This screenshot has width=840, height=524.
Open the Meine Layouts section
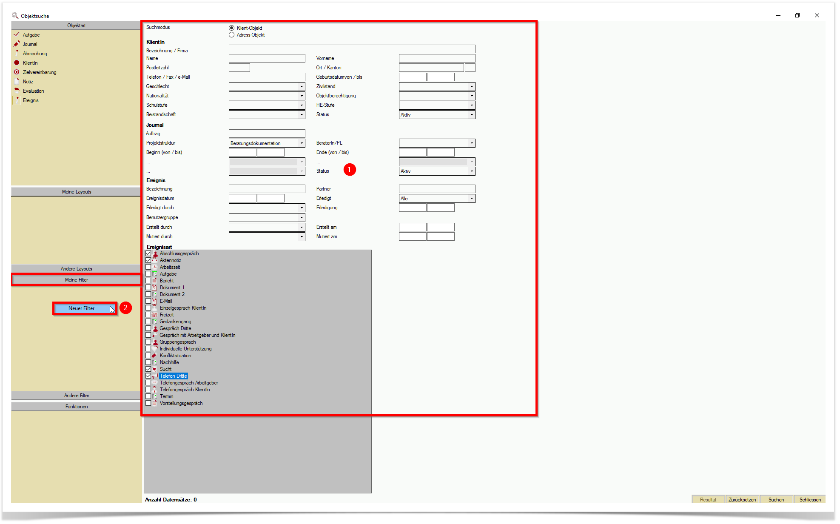(76, 192)
